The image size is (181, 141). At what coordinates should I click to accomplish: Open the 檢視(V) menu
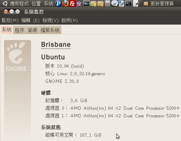pos(50,20)
